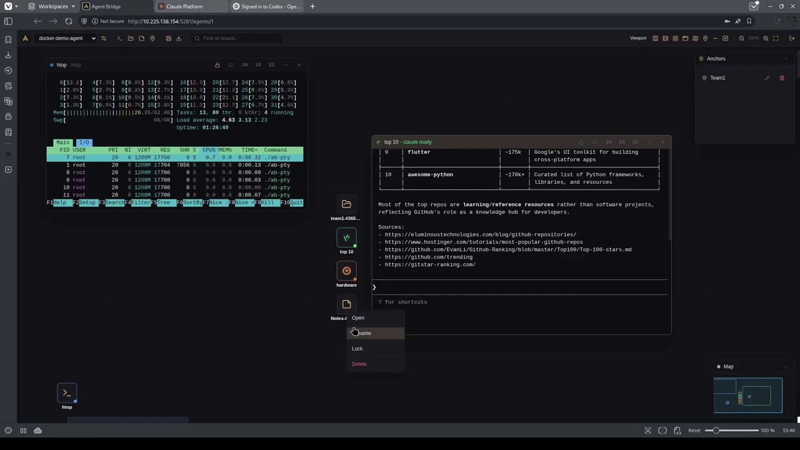Reload the browser page

pyautogui.click(x=69, y=21)
